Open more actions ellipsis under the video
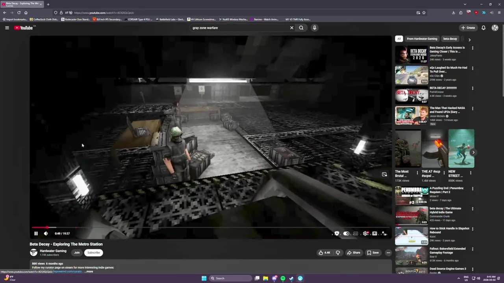The width and height of the screenshot is (504, 283). (x=388, y=253)
